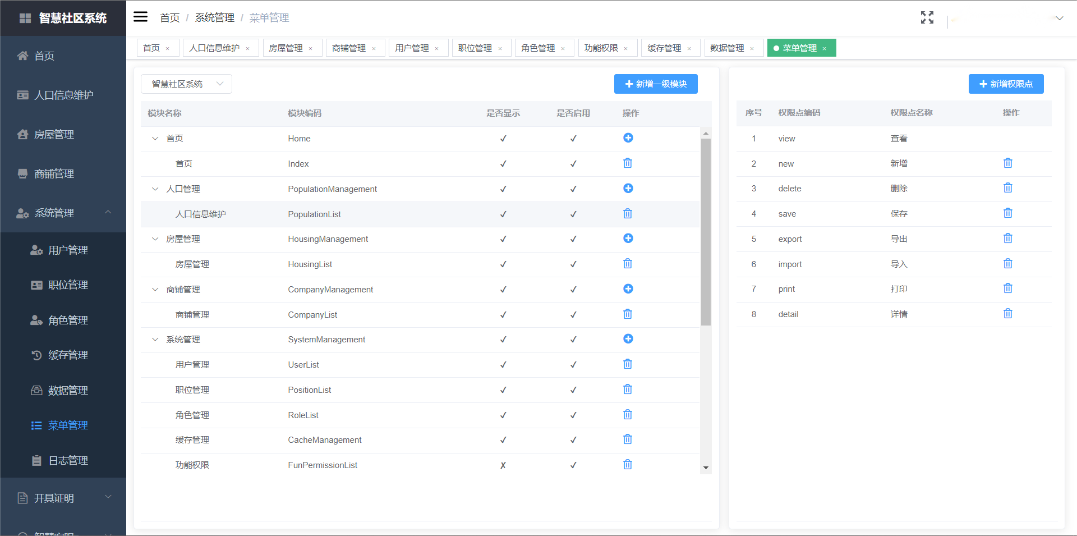
Task: Delete the CompanyList module
Action: [628, 314]
